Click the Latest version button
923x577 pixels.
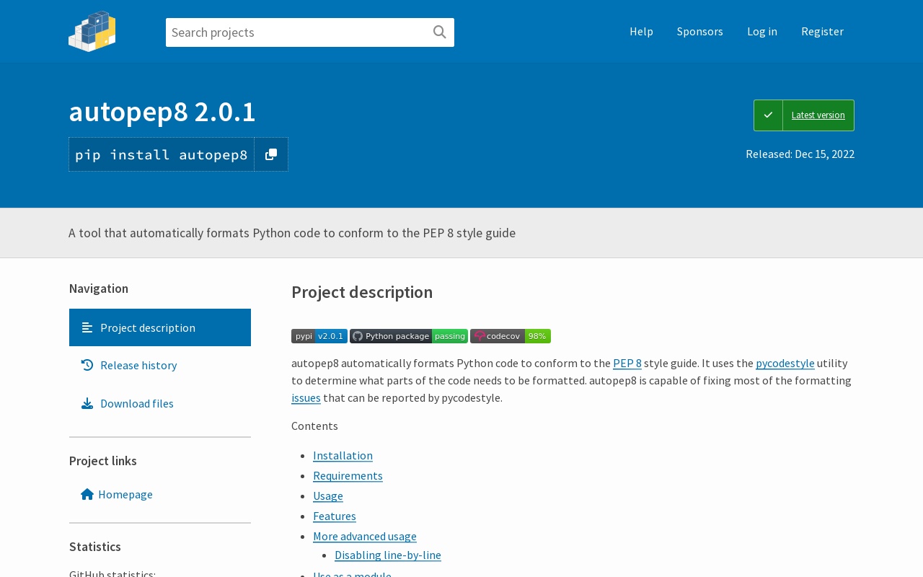pyautogui.click(x=818, y=115)
